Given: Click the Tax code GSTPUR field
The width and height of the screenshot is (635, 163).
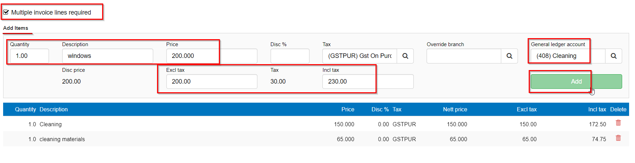Looking at the screenshot, I should click(x=360, y=56).
